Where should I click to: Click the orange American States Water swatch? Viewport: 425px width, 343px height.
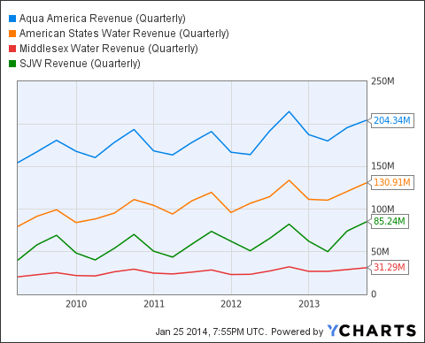pyautogui.click(x=12, y=34)
